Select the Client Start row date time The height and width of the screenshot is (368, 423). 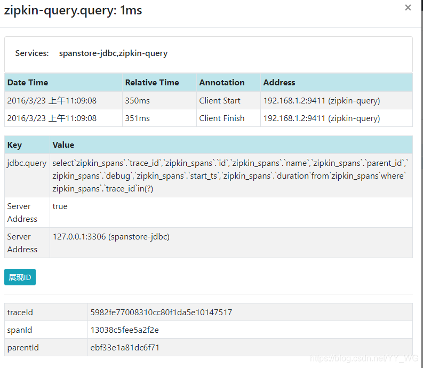coord(63,100)
